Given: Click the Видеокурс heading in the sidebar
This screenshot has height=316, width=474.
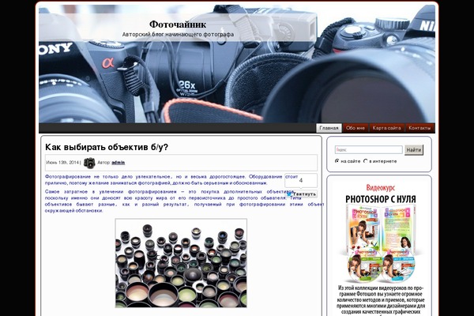Looking at the screenshot, I should point(381,188).
